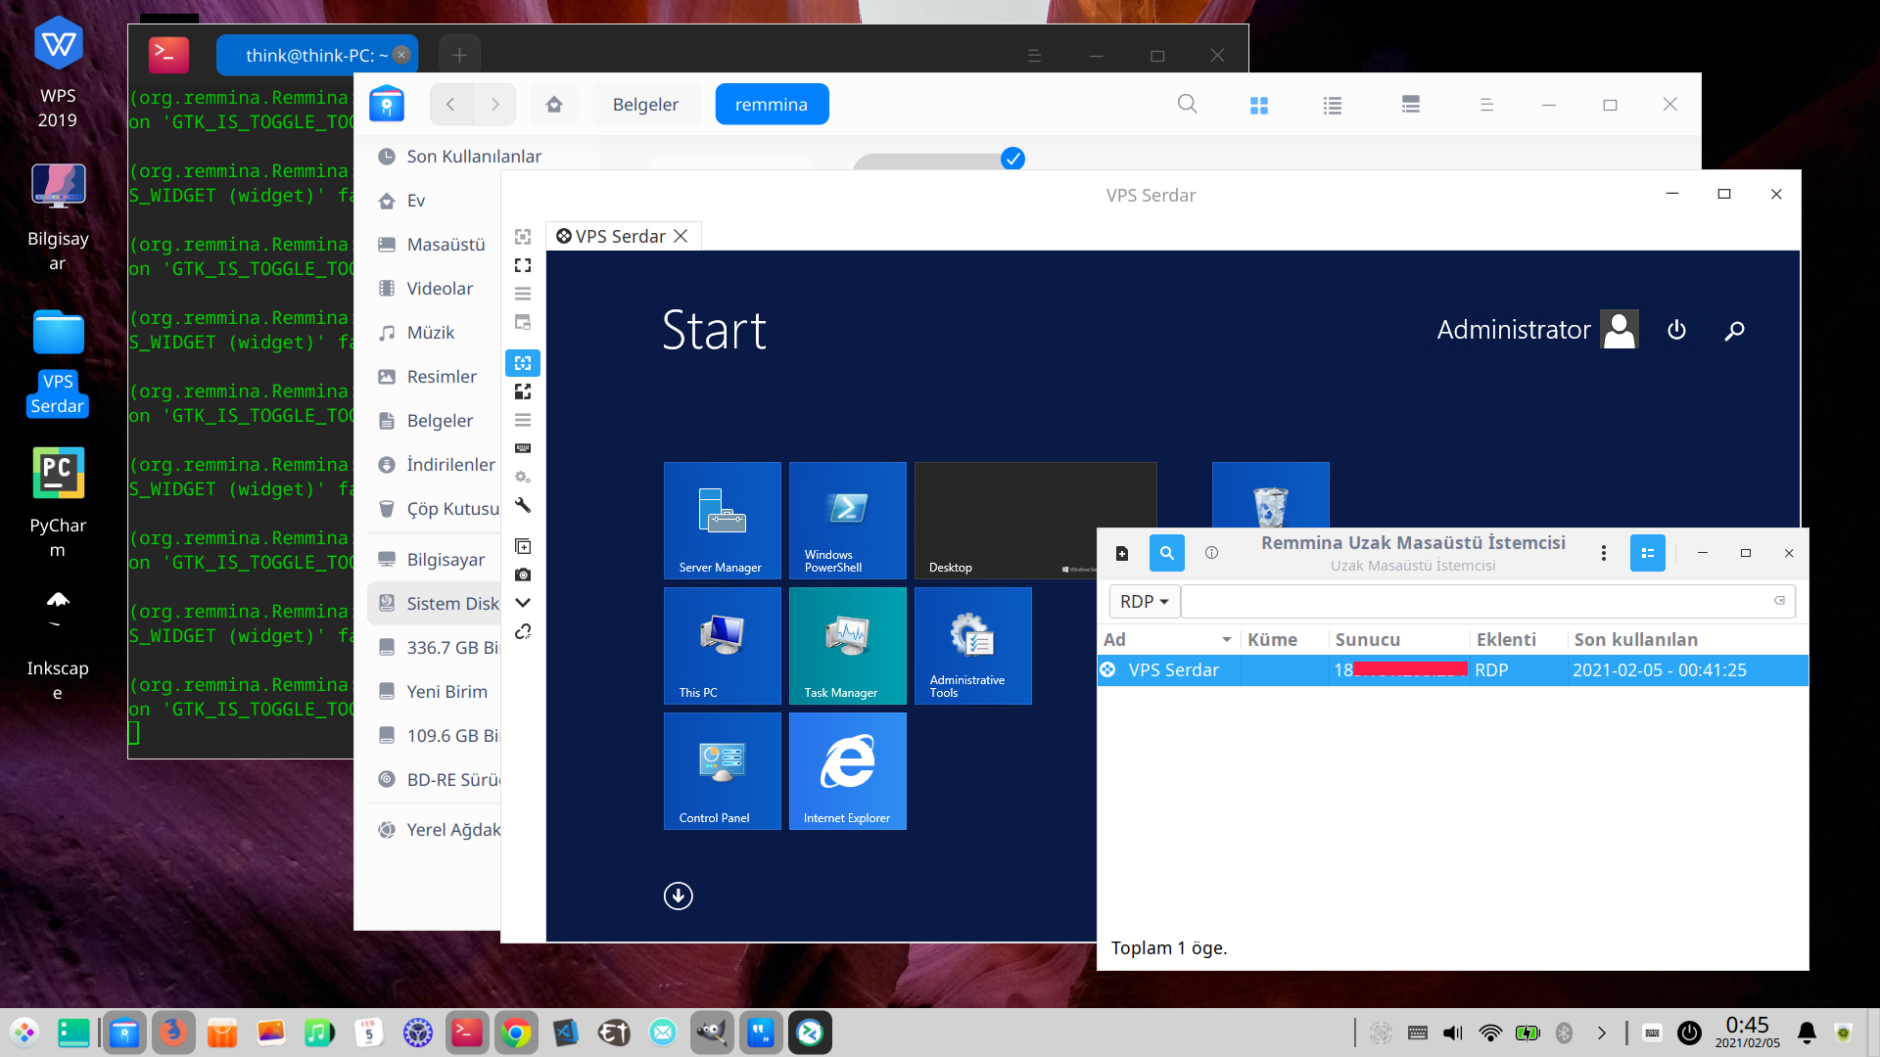Viewport: 1880px width, 1057px height.
Task: Open the Administrative Tools tile
Action: coord(973,646)
